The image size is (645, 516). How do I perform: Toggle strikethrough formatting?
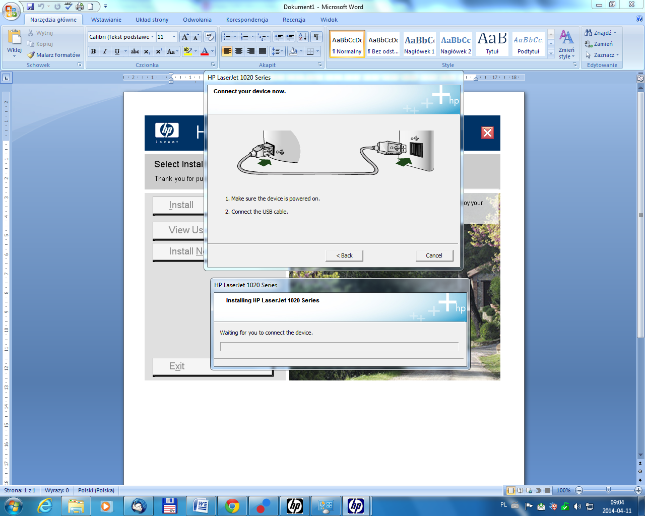click(135, 51)
